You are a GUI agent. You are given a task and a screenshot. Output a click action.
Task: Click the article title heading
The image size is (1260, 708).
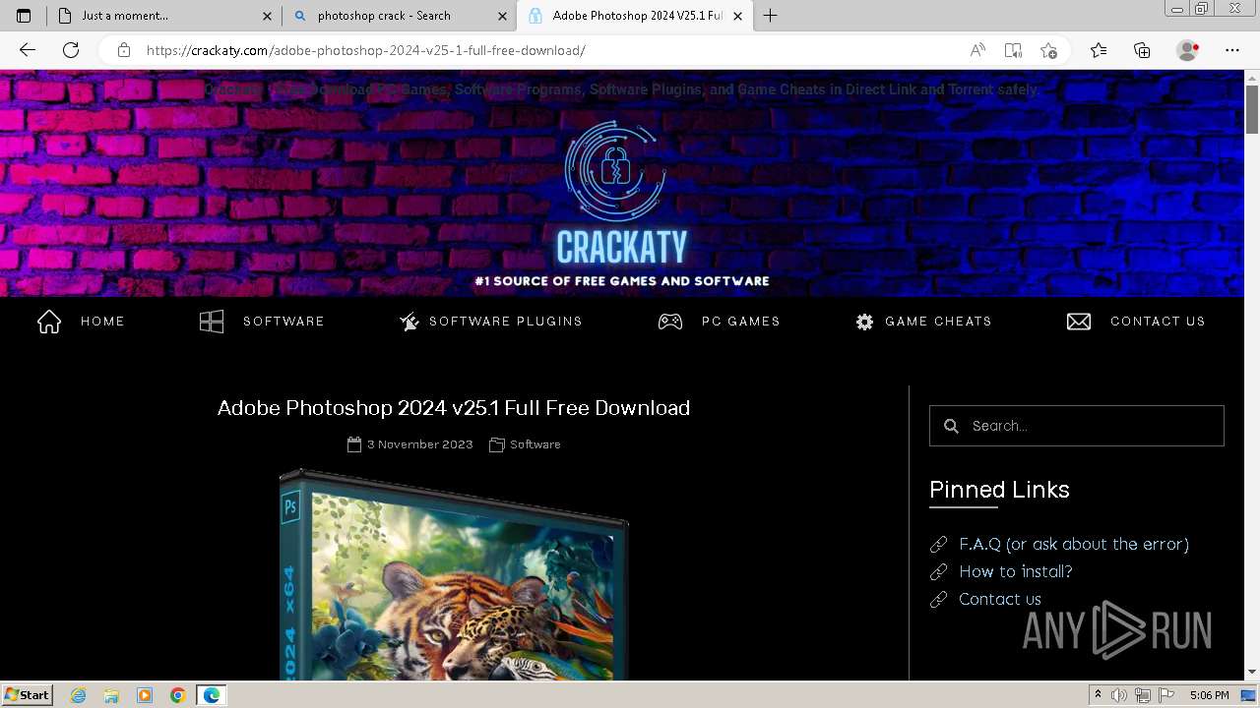(454, 408)
